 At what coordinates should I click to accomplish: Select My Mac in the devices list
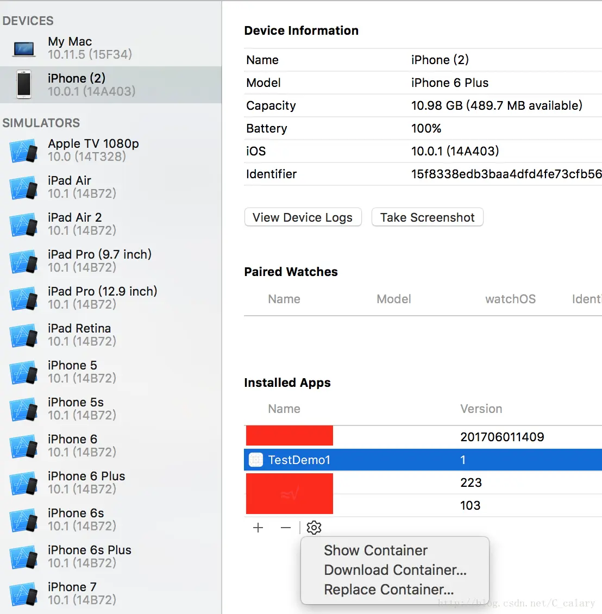(111, 48)
